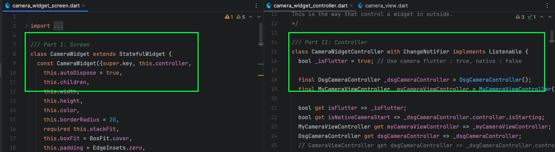Click the left editor vertical scrollbar thumb
Screen dimensions: 555x152
click(261, 35)
